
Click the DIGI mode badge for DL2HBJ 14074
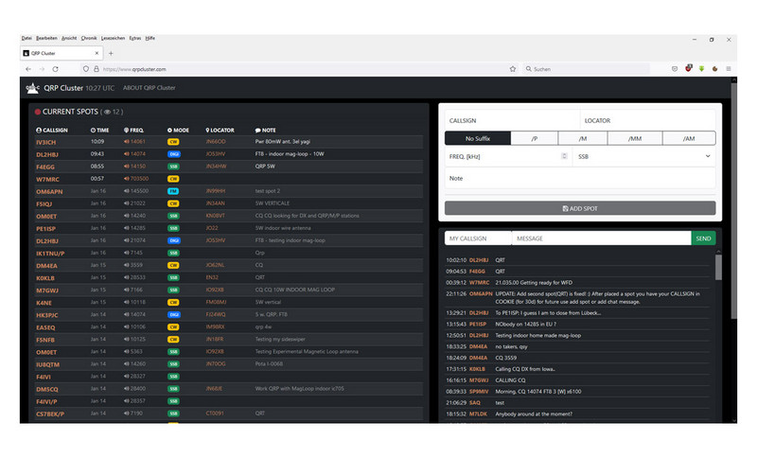coord(174,154)
